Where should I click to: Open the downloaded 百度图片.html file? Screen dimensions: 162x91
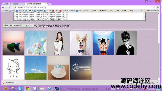13,83
